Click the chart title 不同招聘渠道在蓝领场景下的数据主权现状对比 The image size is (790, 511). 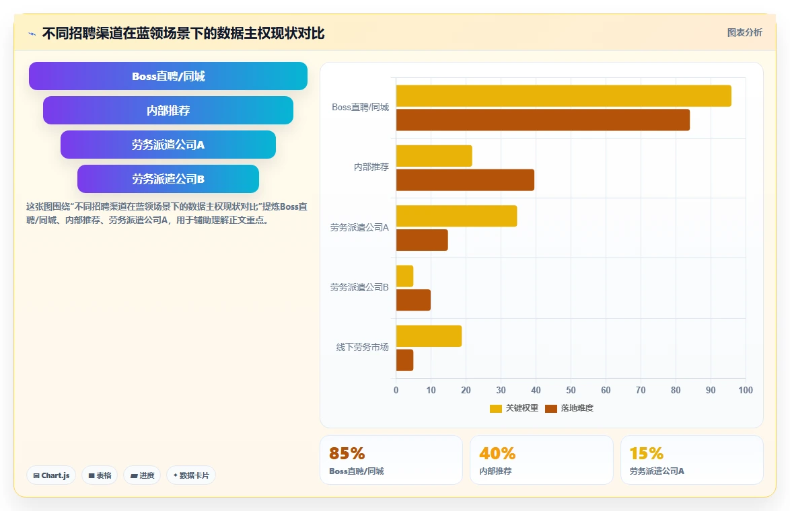point(184,34)
